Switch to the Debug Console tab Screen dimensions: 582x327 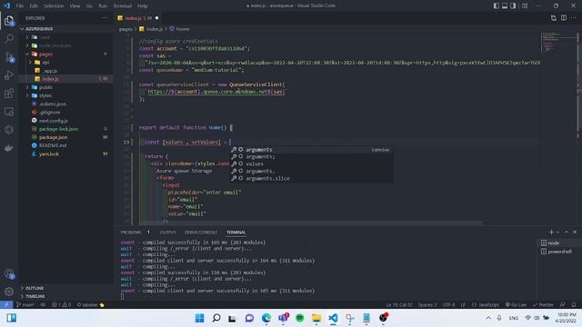pos(201,233)
